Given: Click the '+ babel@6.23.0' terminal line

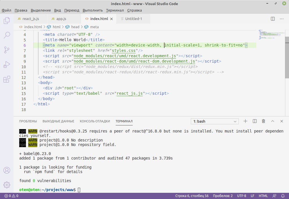Looking at the screenshot, I should point(35,154).
